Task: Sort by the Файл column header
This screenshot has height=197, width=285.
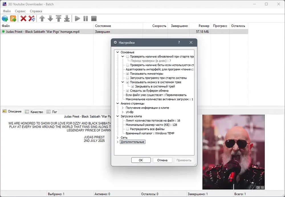Action: (47, 26)
